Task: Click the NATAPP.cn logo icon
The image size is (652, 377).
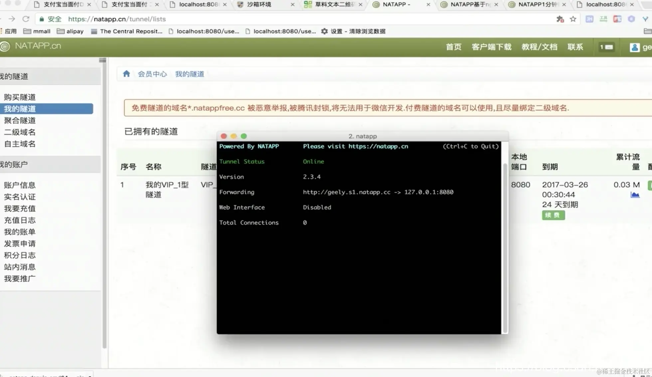Action: (5, 46)
